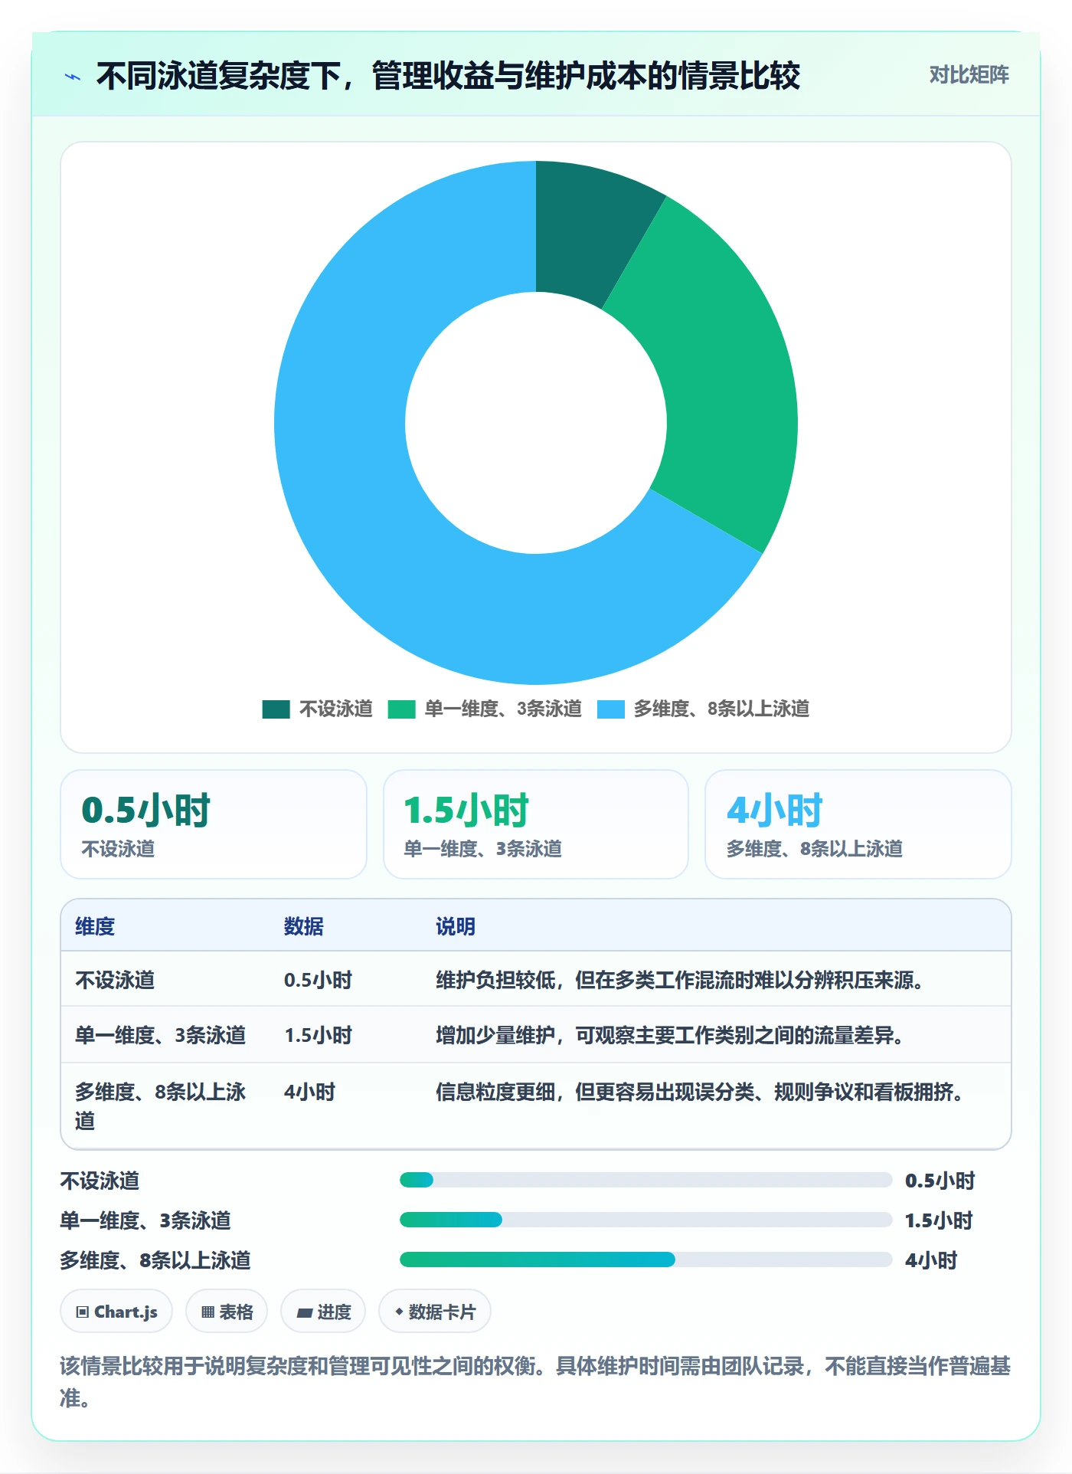Click progress label 多维度、8条以上泳道
1072x1474 pixels.
click(x=155, y=1260)
